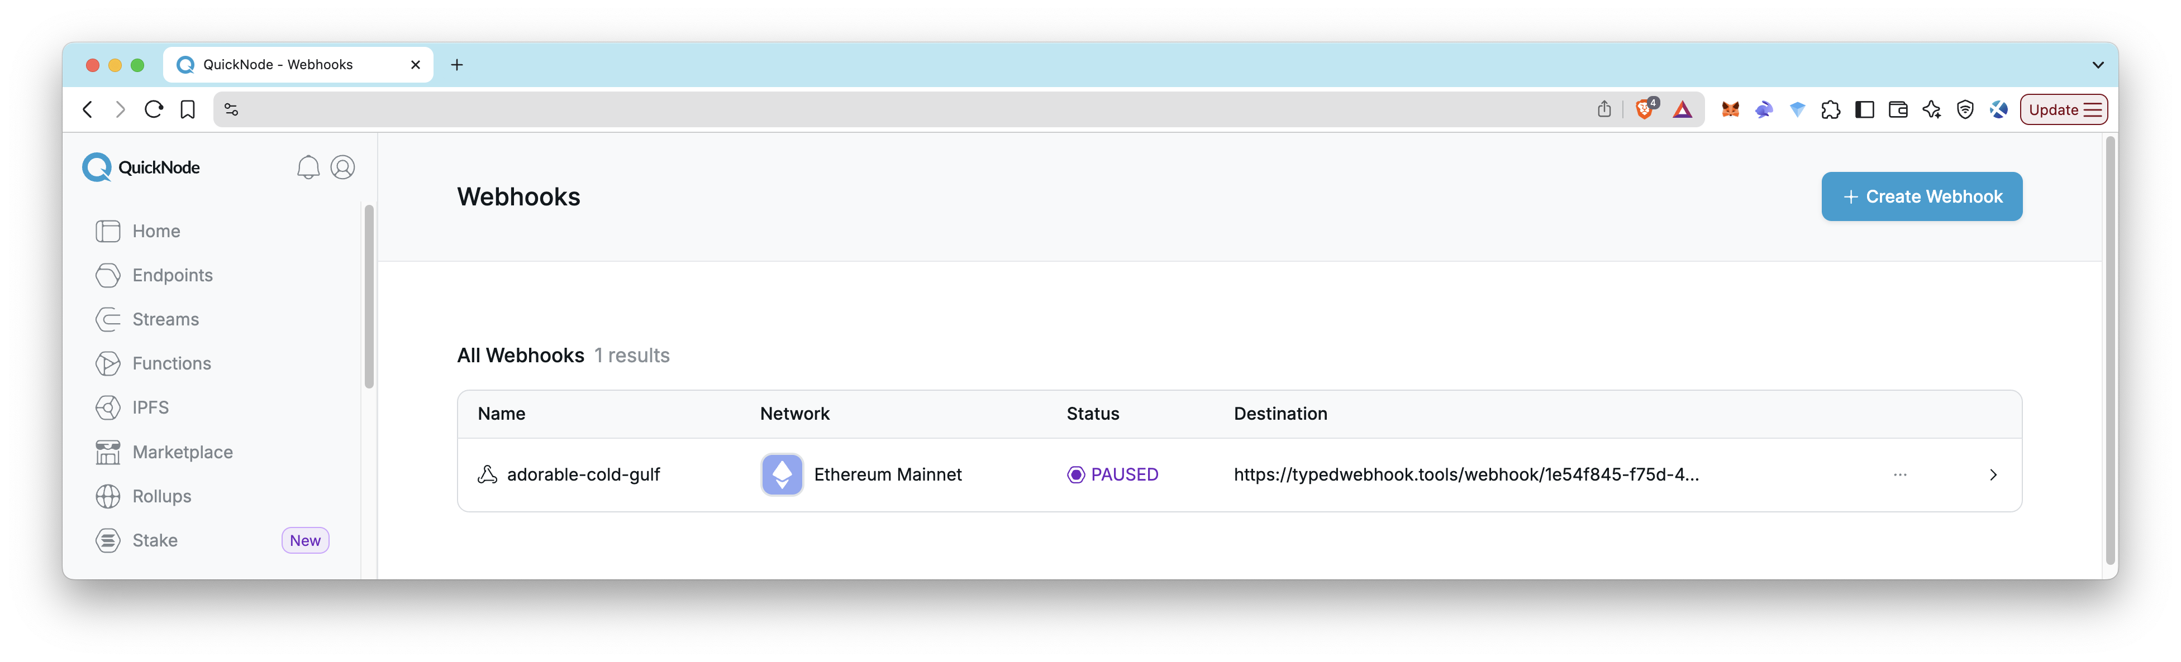
Task: Open Marketplace in the sidebar
Action: tap(182, 452)
